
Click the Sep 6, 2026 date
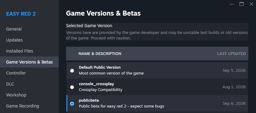[234, 104]
